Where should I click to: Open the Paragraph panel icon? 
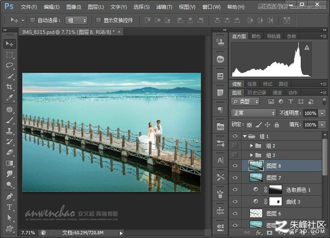(x=220, y=110)
